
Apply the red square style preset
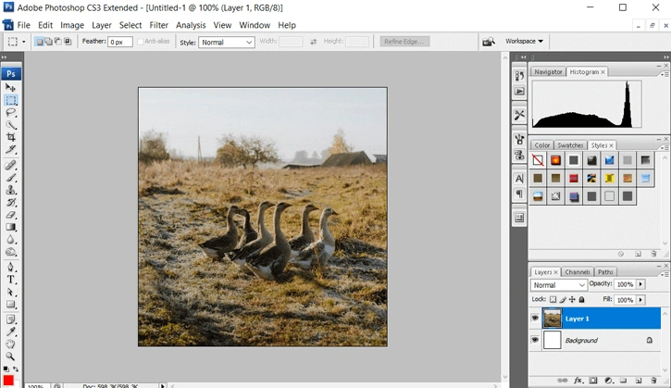(x=574, y=178)
